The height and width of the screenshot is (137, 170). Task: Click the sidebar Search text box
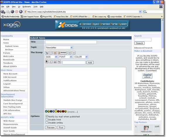[x=143, y=40]
